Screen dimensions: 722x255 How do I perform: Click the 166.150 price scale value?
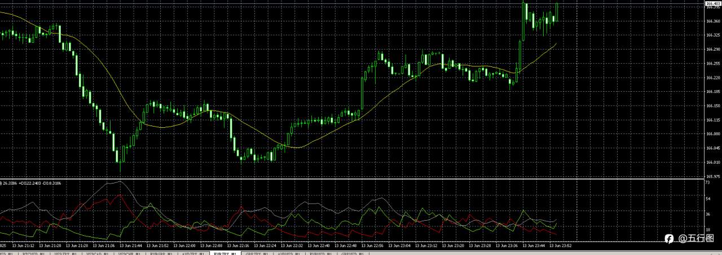(712, 106)
